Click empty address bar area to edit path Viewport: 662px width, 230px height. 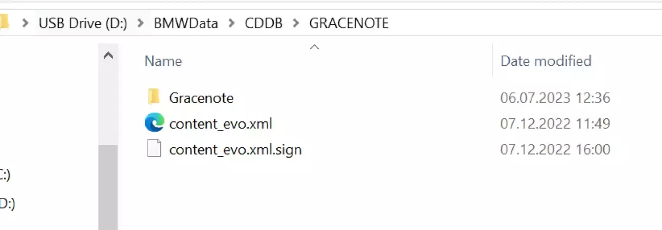(x=511, y=23)
